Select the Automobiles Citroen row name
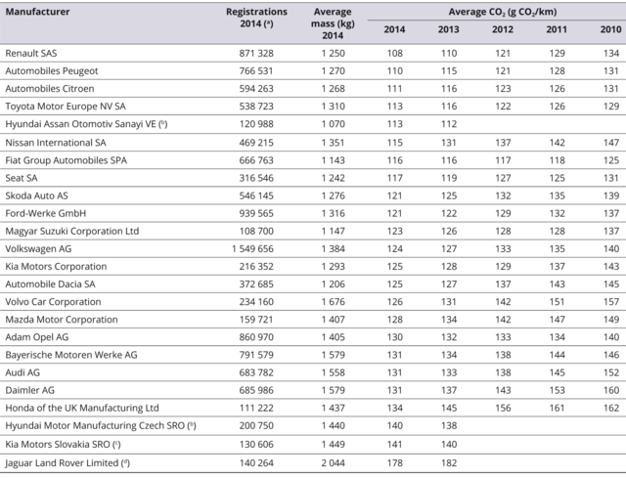Viewport: 626px width, 478px height. [50, 89]
